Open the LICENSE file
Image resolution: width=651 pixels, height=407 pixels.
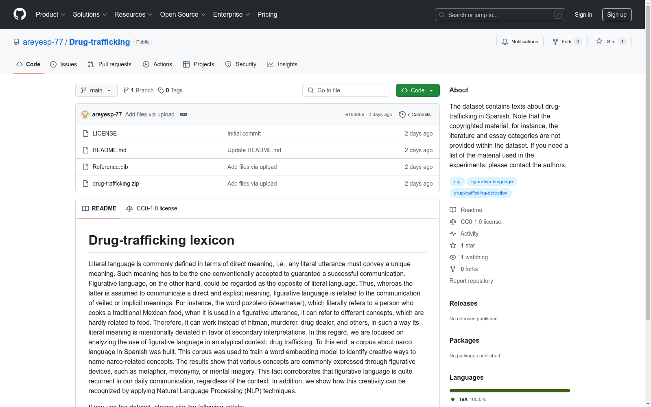click(105, 133)
